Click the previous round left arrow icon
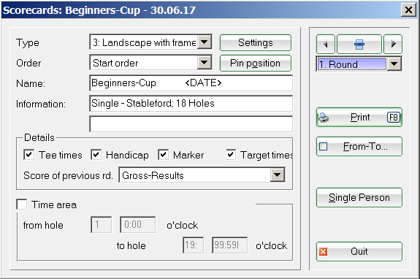The width and height of the screenshot is (420, 279). [326, 44]
